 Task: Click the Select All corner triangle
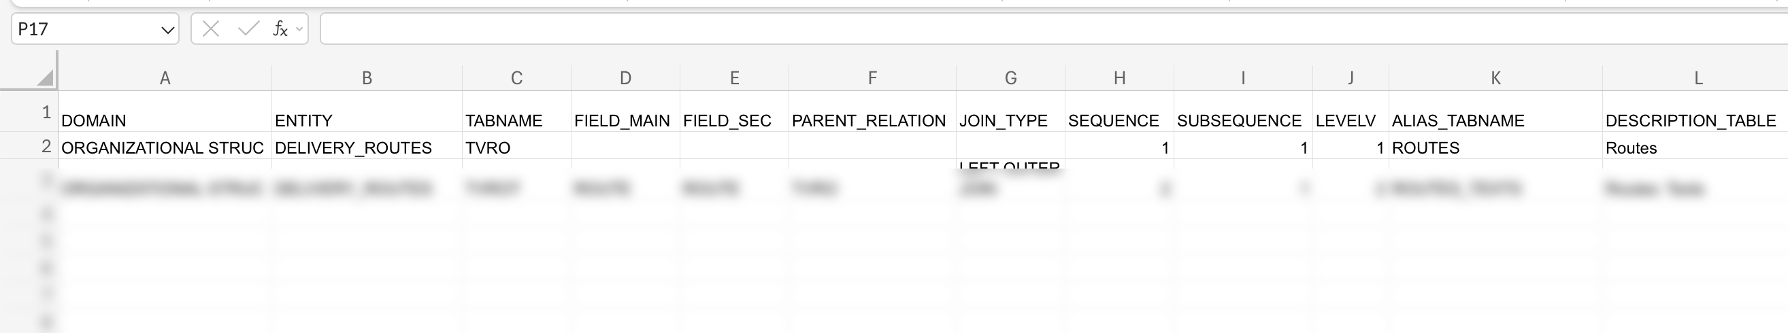(x=44, y=77)
